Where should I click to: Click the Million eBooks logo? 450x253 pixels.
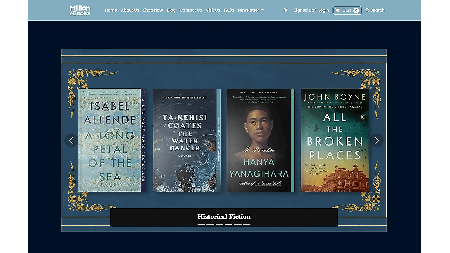coord(80,10)
